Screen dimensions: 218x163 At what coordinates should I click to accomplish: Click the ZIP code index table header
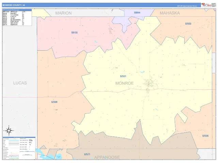coord(17,10)
